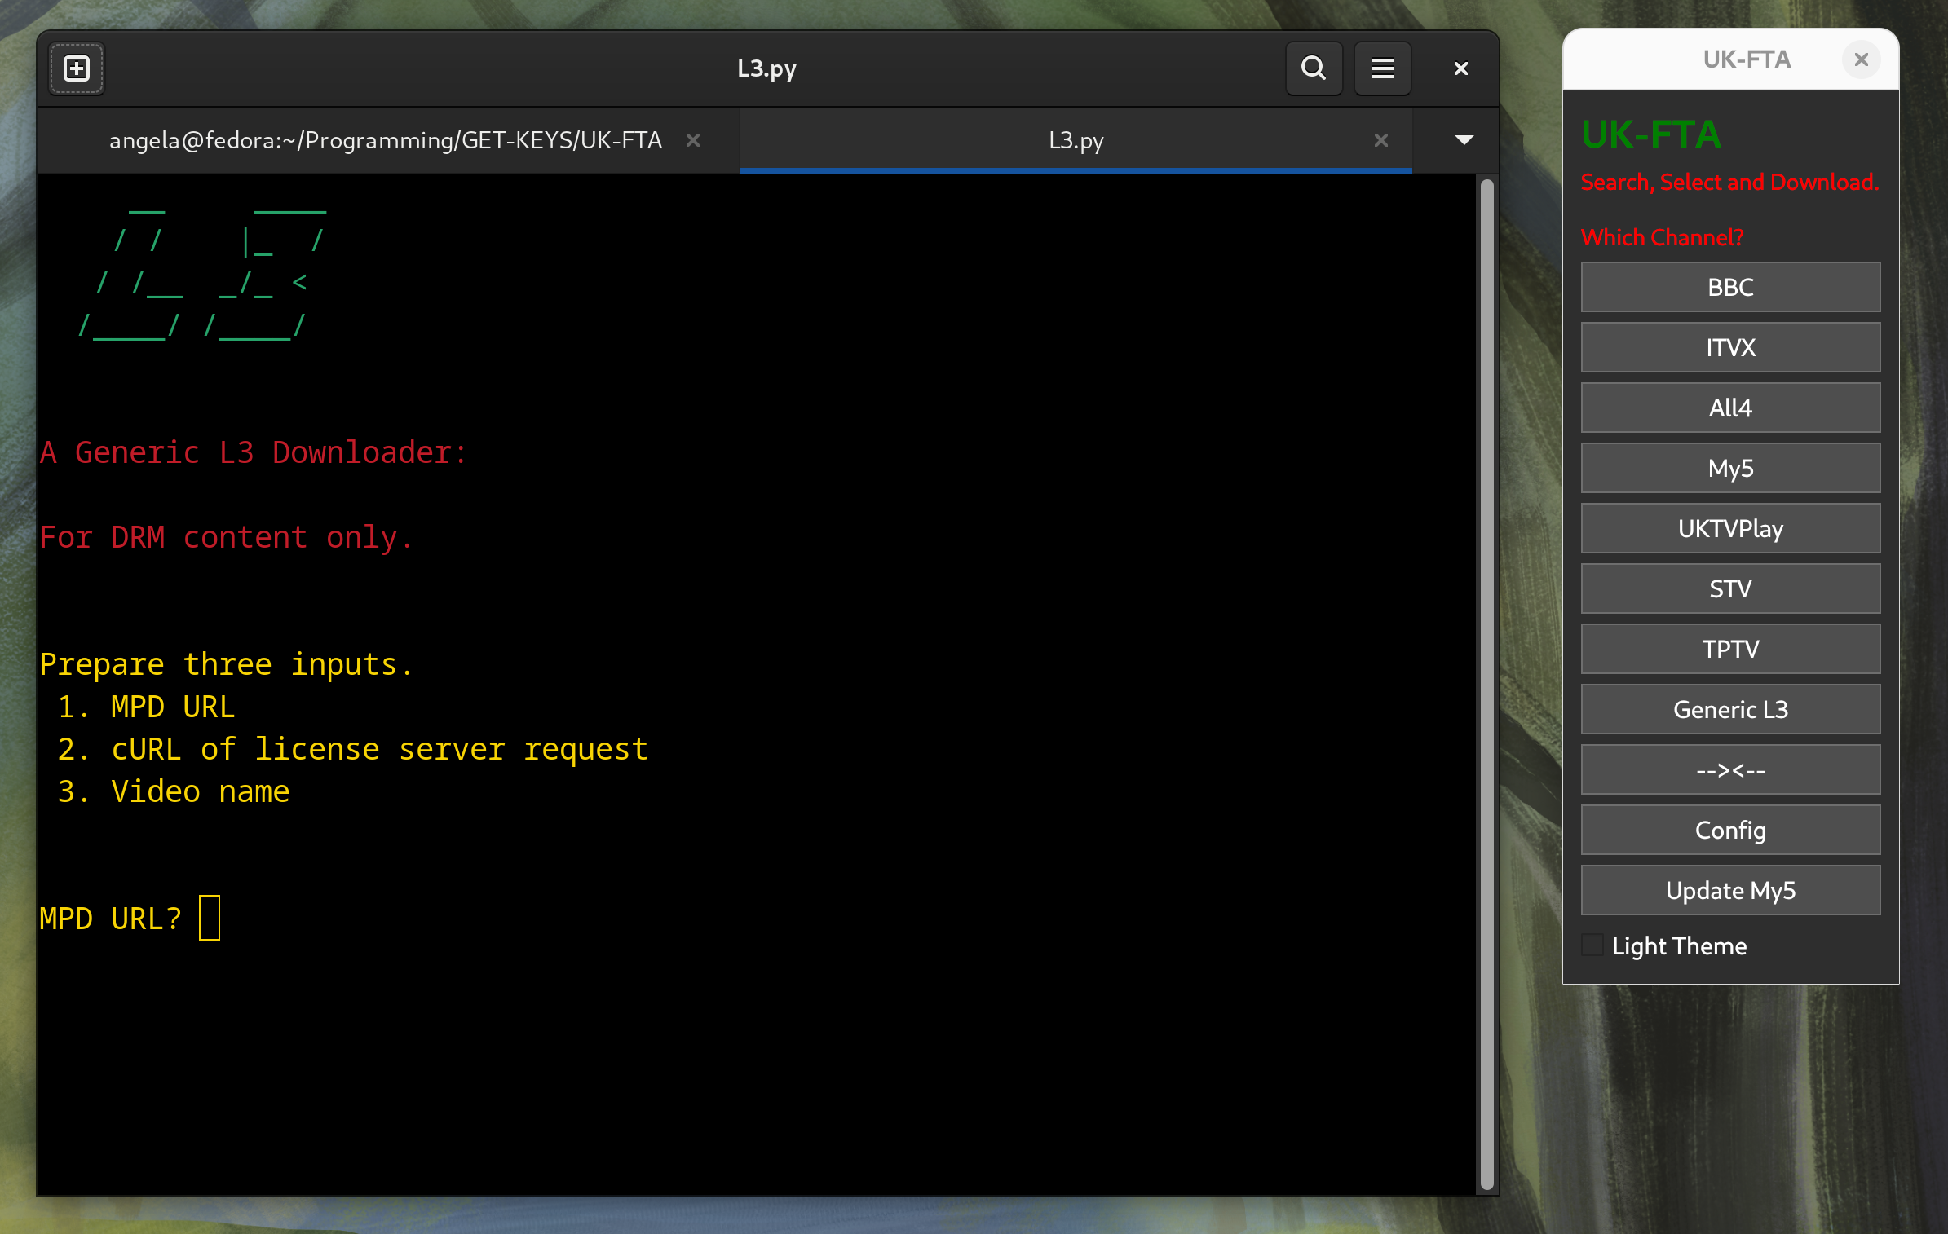The image size is (1948, 1234).
Task: Launch the Generic L3 downloader
Action: tap(1729, 709)
